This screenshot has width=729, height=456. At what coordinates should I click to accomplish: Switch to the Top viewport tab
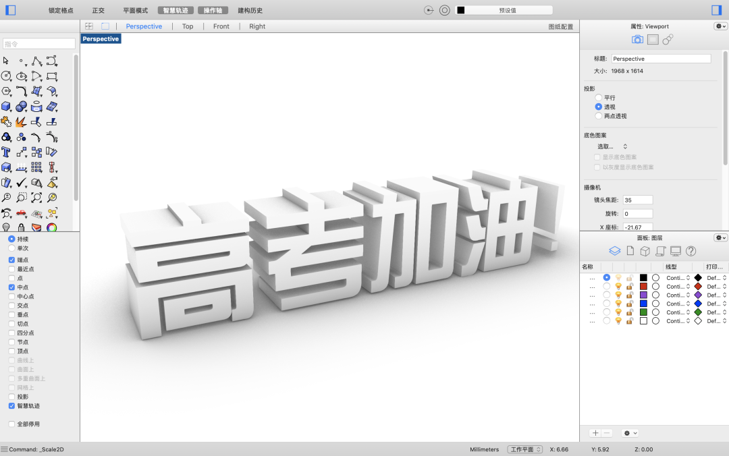(x=187, y=26)
